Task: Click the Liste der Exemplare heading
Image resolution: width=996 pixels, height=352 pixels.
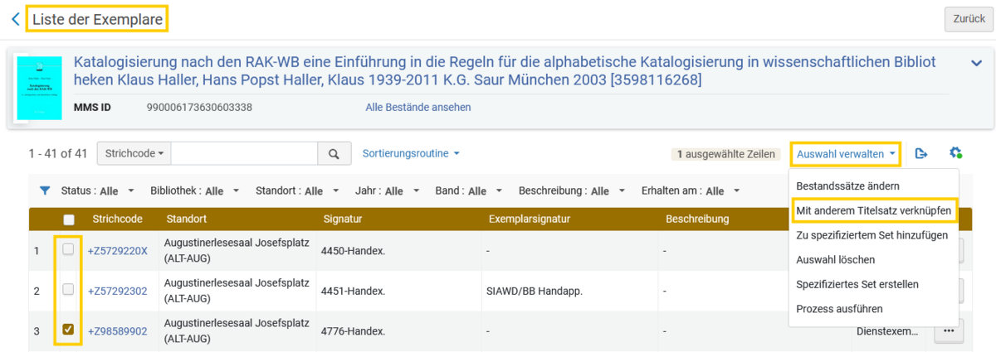Action: click(x=97, y=18)
